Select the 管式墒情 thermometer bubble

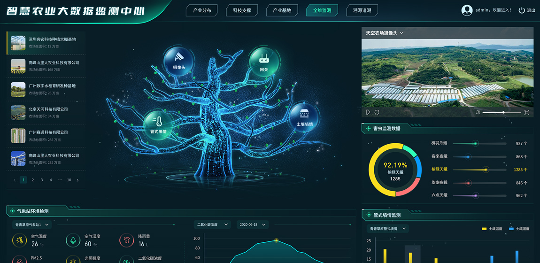(x=159, y=124)
